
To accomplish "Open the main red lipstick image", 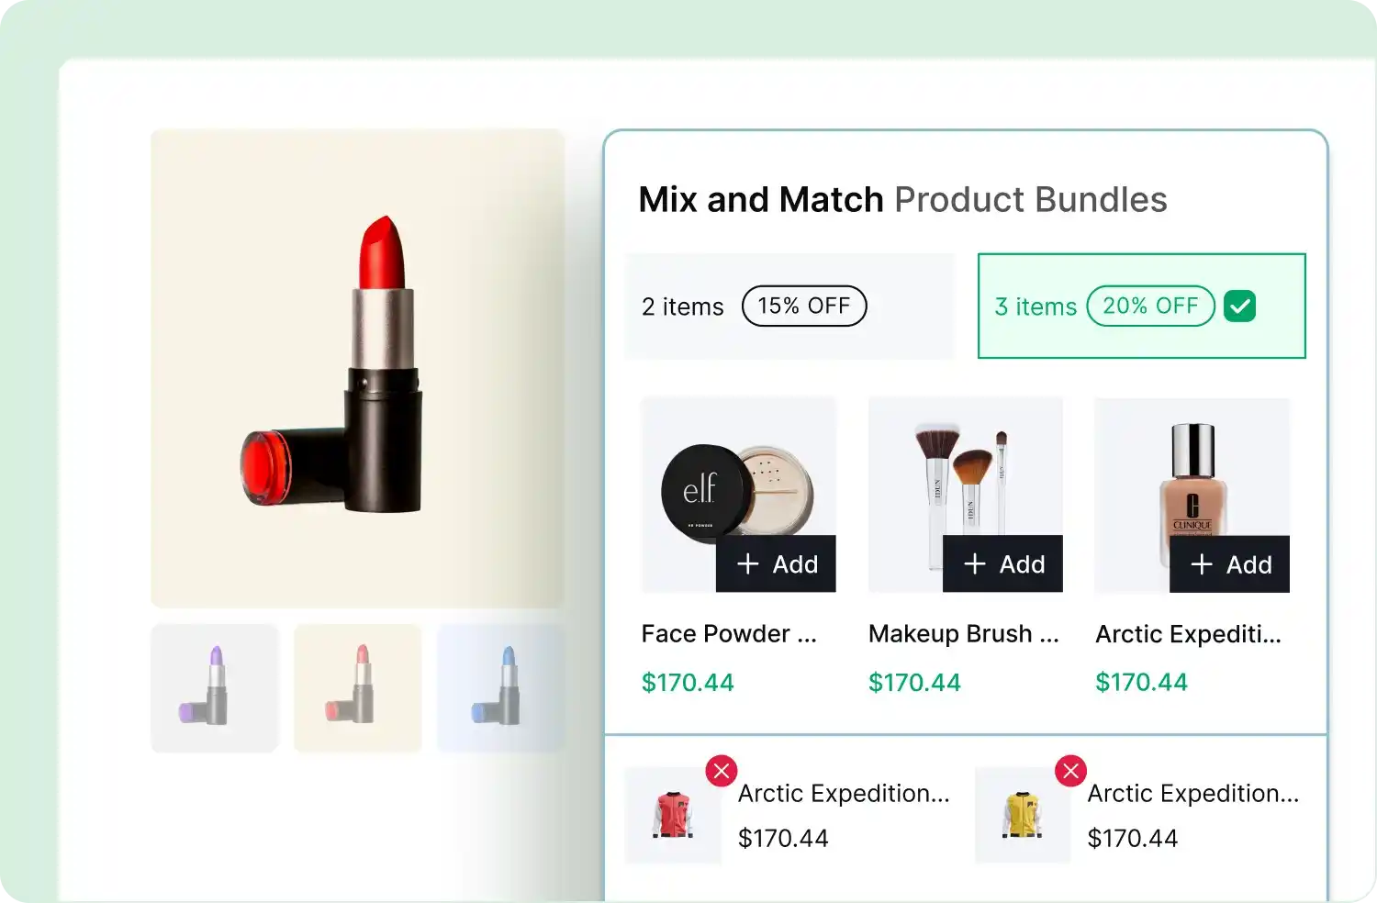I will tap(357, 367).
